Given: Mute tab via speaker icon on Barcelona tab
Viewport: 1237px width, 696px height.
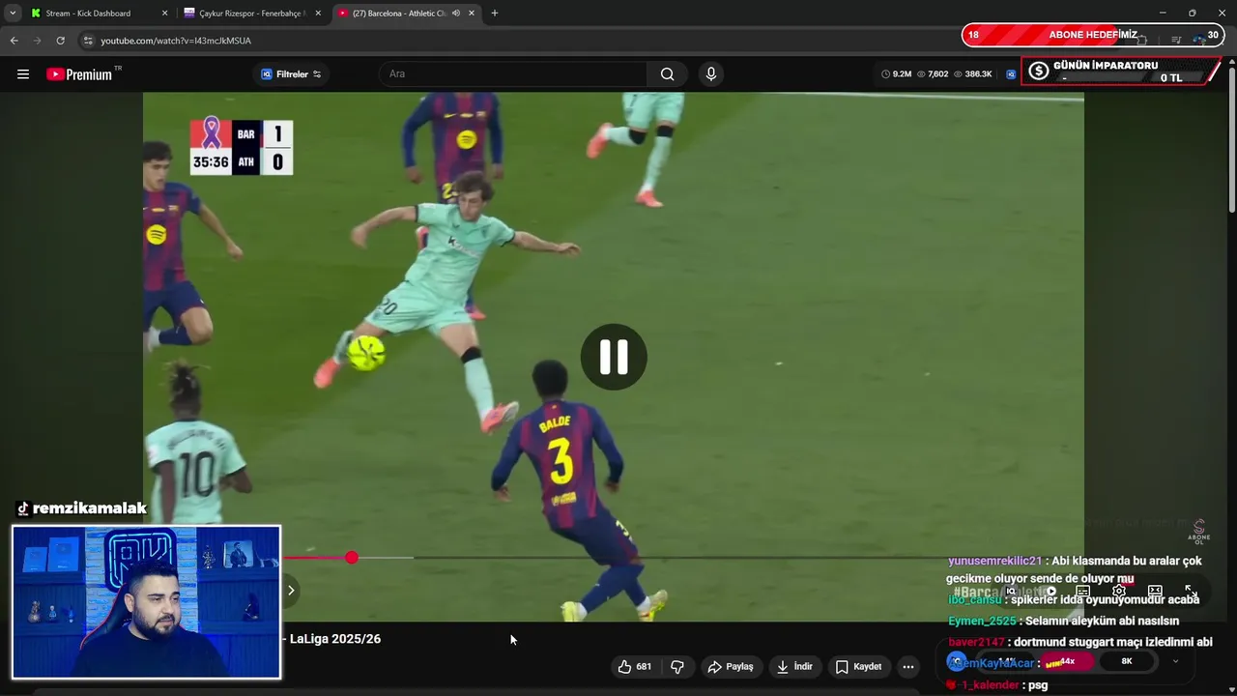Looking at the screenshot, I should click(x=456, y=14).
